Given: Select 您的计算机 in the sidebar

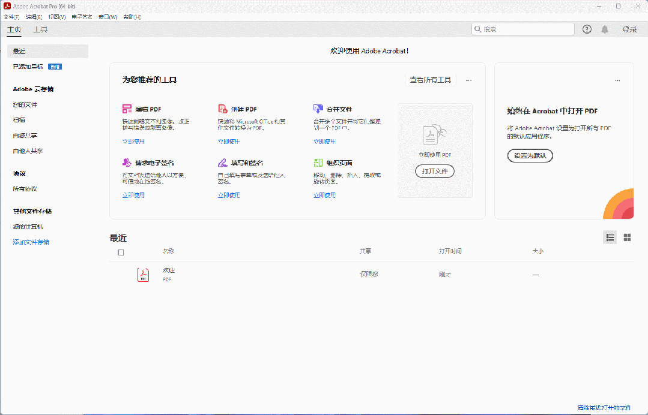Looking at the screenshot, I should point(28,227).
